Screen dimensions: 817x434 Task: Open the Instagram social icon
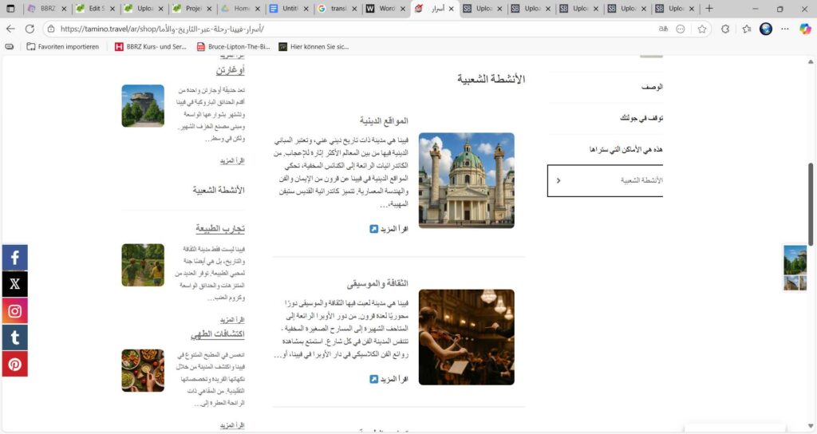(x=14, y=311)
